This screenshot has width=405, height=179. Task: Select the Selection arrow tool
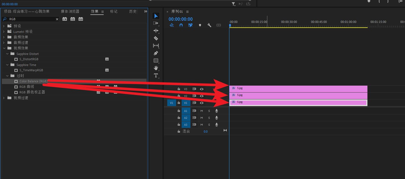click(156, 16)
